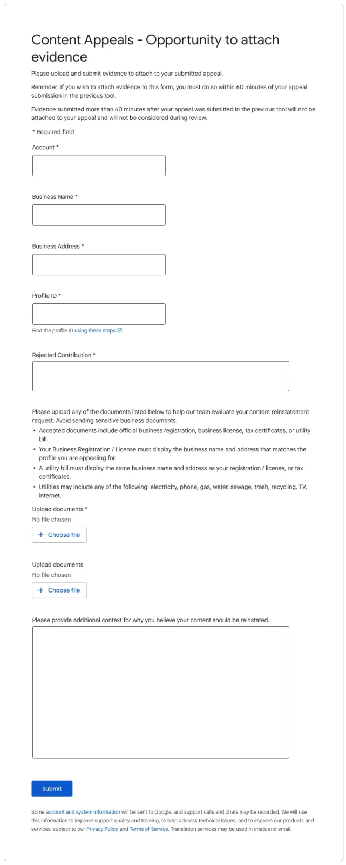Open the Terms of Service link
Viewport: 346px width, 865px height.
(x=148, y=828)
